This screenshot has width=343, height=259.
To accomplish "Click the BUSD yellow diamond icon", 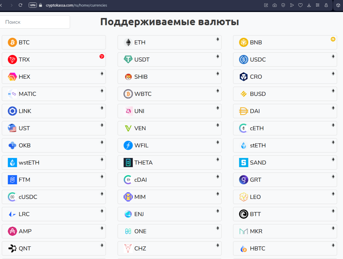I will [x=244, y=94].
